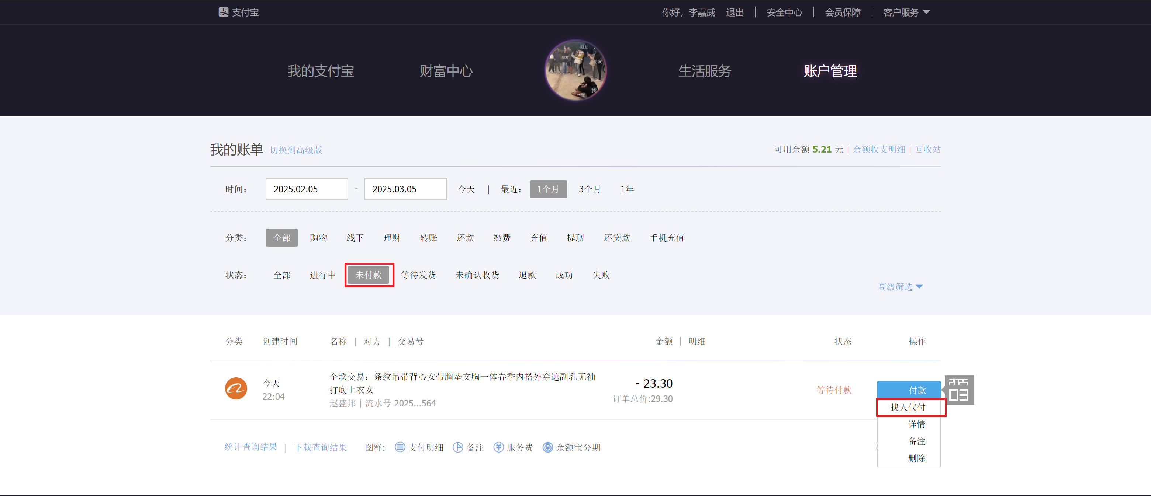Click the orange Alibaba merchant icon
Viewport: 1151px width, 496px height.
pyautogui.click(x=236, y=388)
